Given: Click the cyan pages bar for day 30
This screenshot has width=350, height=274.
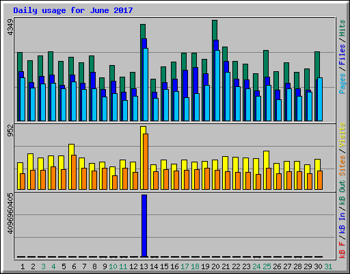Looking at the screenshot, I should tap(320, 99).
